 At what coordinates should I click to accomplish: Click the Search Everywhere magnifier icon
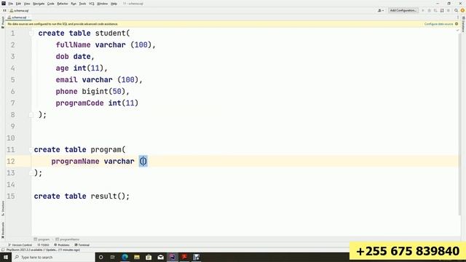coord(457,10)
